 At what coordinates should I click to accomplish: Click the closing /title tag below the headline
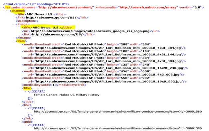pyautogui.click(x=28, y=102)
